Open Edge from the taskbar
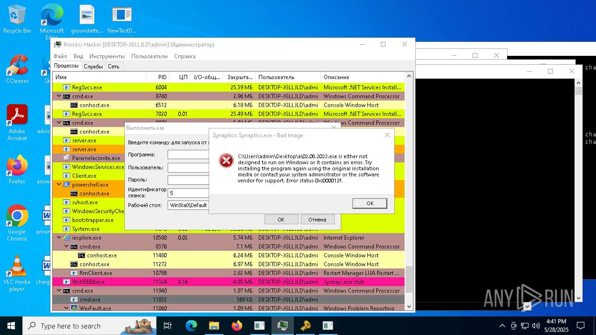 [x=191, y=326]
